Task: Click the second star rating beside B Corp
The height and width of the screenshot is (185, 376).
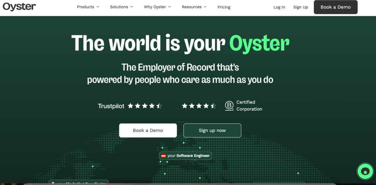Action: (199, 106)
